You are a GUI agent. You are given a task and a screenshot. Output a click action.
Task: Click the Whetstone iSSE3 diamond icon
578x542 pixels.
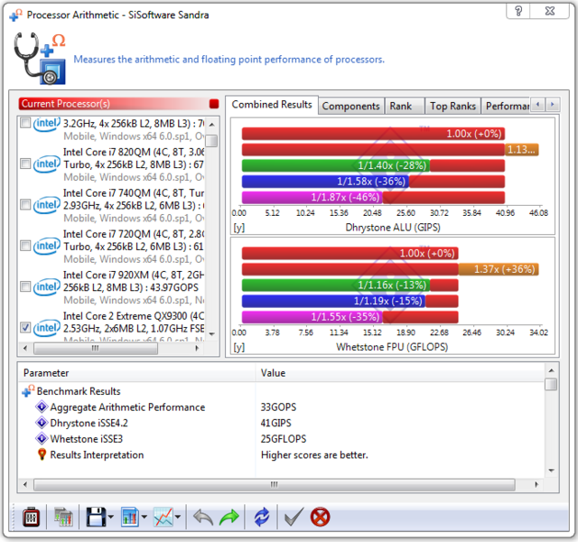click(42, 438)
